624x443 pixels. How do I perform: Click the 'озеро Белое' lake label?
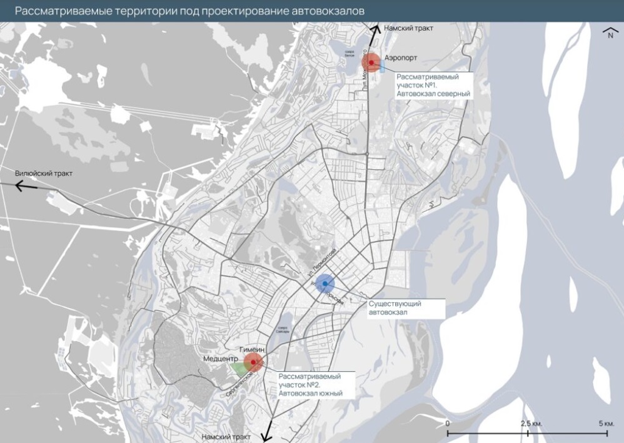pos(350,54)
